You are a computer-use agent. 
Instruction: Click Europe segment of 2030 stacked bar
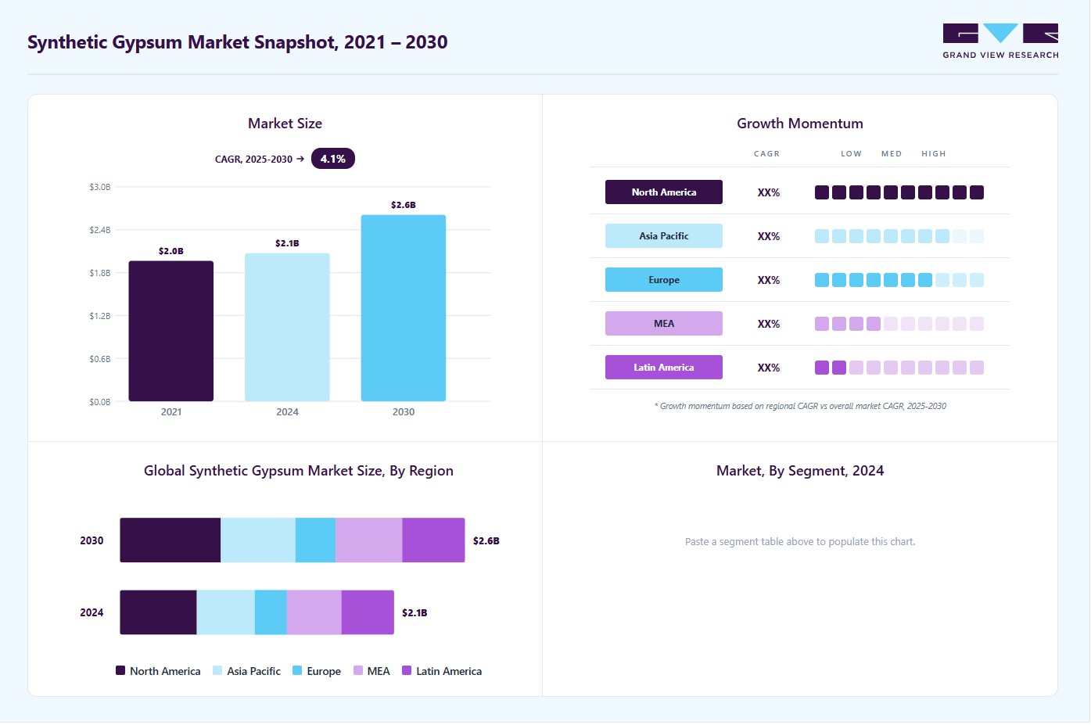point(316,540)
